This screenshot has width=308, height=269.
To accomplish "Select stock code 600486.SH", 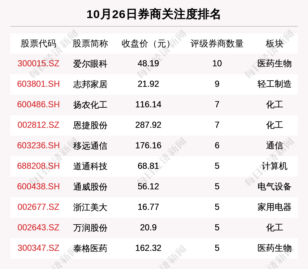I will (38, 105).
